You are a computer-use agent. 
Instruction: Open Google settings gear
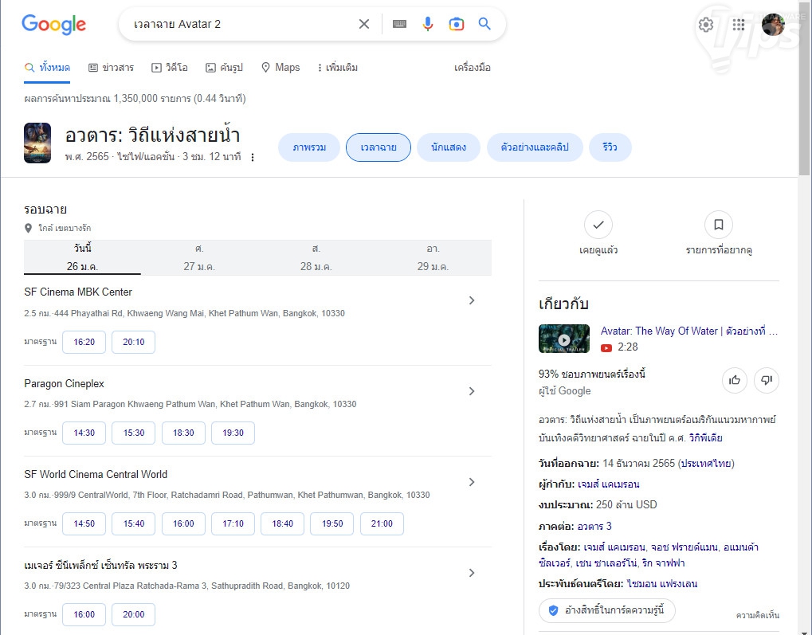706,25
